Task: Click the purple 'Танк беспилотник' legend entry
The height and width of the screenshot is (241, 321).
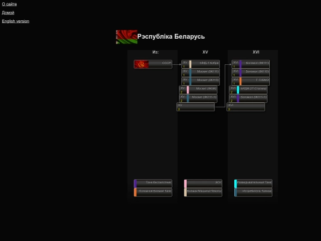Action: pos(153,184)
